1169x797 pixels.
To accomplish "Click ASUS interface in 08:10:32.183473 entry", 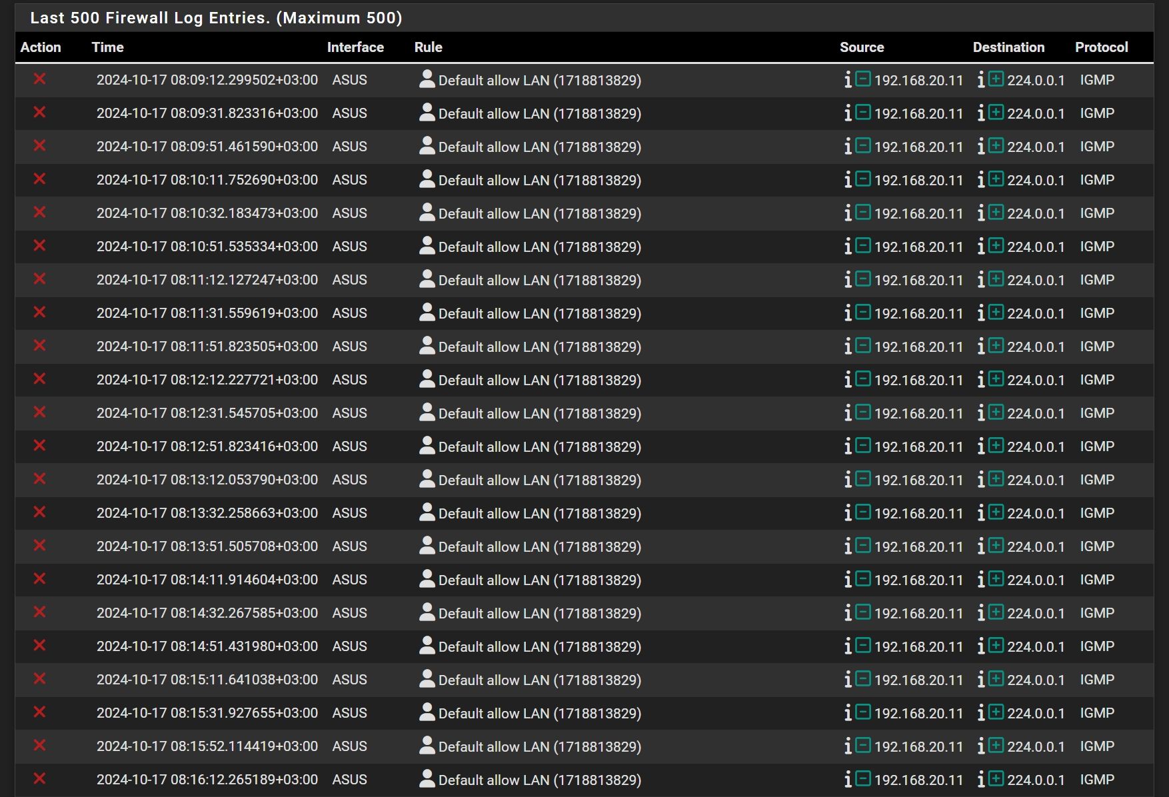I will click(x=350, y=213).
